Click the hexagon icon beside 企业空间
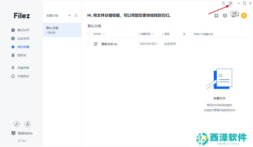Viewport: 253px width, 147px height. coord(13,38)
